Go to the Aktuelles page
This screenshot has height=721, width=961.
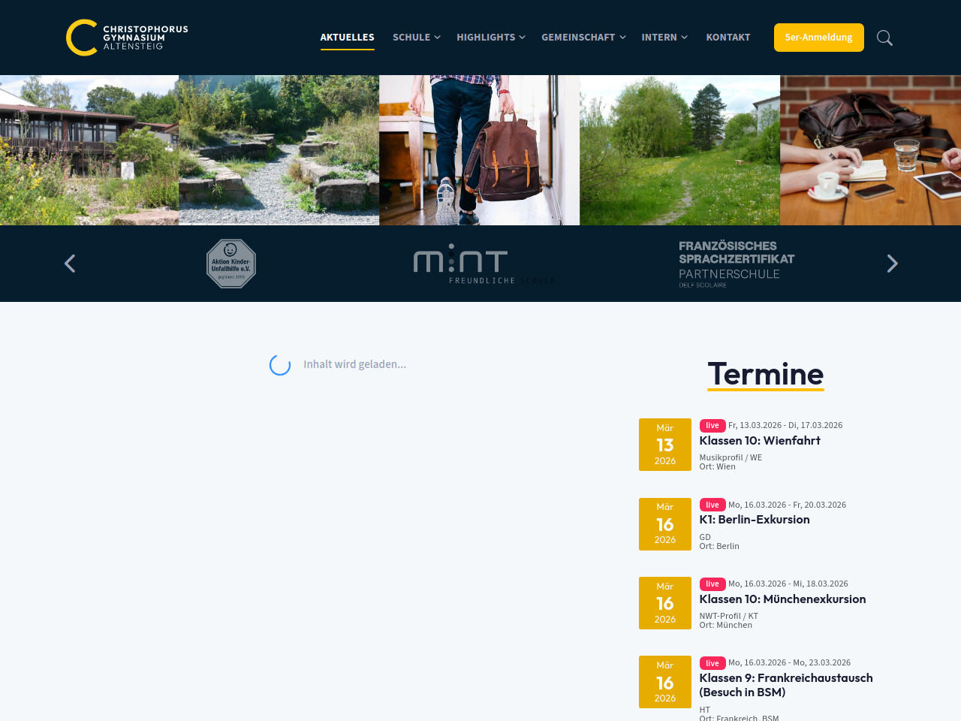click(x=347, y=38)
